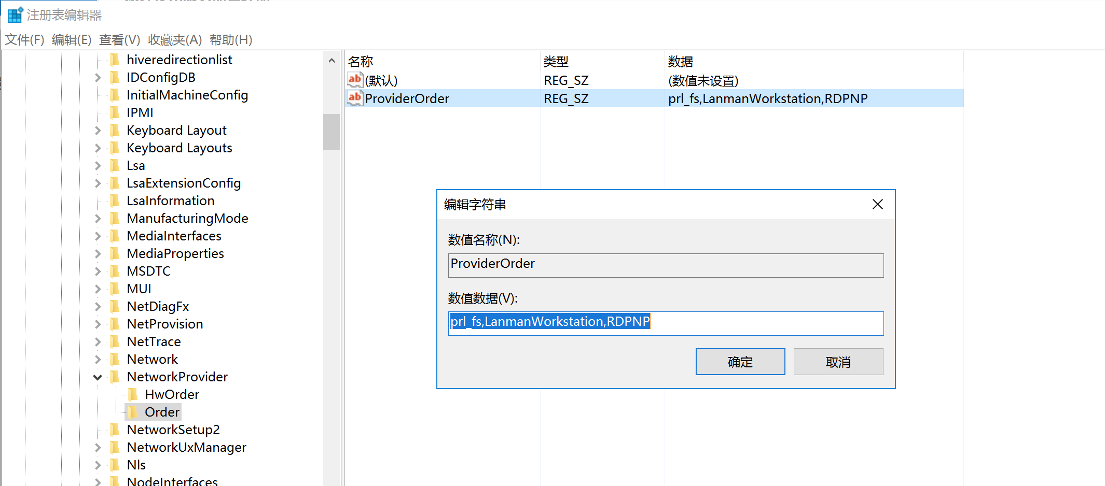This screenshot has height=486, width=1105.
Task: Confirm the edit with 确定 button
Action: click(x=740, y=362)
